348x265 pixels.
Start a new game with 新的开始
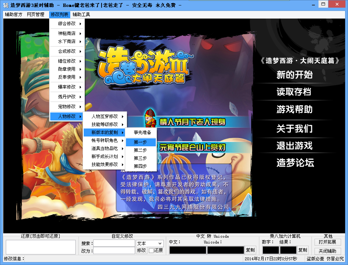pyautogui.click(x=294, y=75)
